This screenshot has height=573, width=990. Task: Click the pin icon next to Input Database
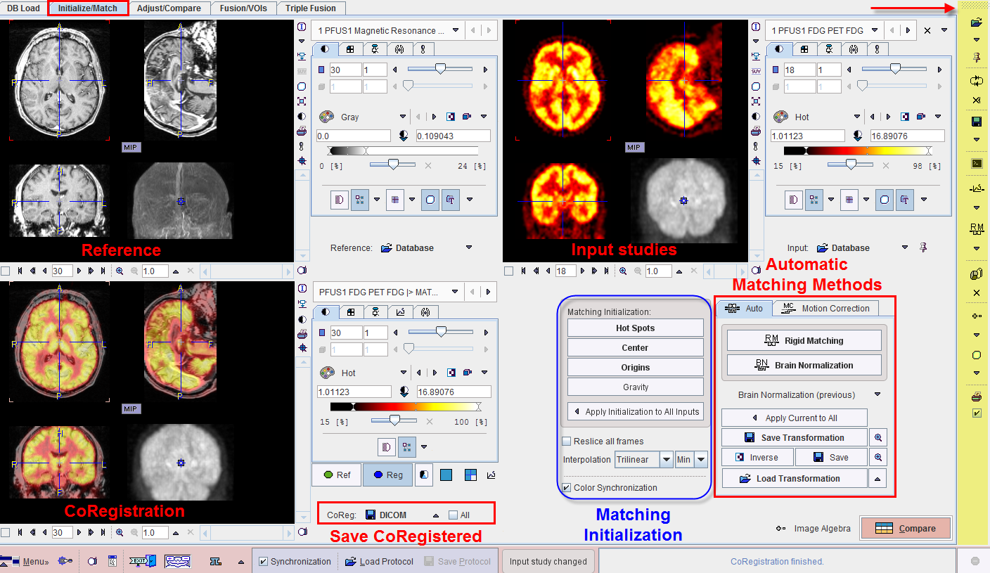[x=923, y=247]
